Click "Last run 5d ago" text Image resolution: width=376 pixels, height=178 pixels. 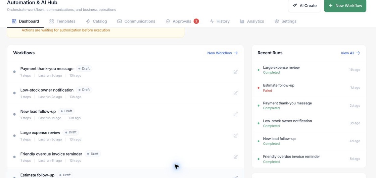tap(50, 139)
